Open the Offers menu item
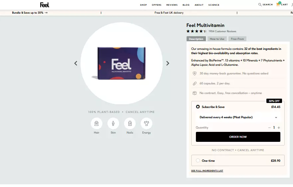Viewport: 293px width, 187px height. click(157, 5)
